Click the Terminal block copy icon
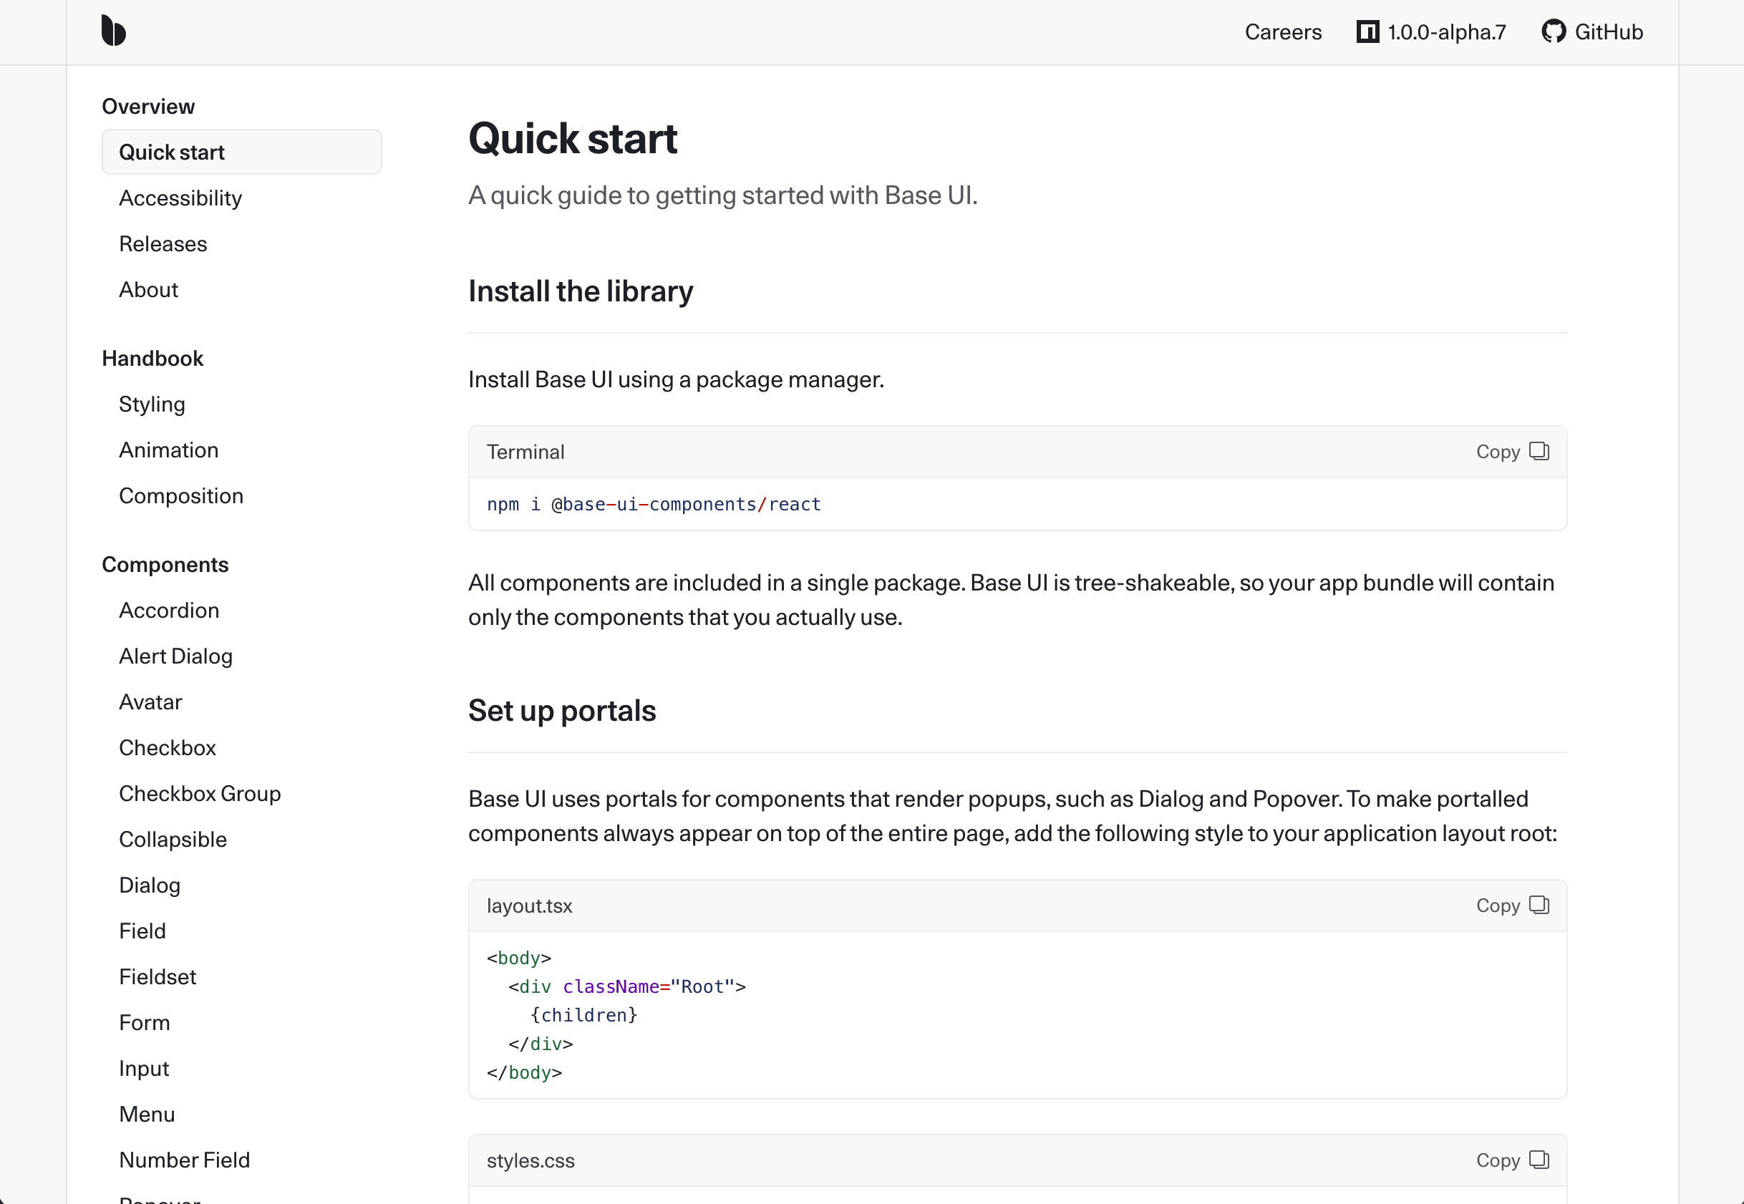Viewport: 1744px width, 1204px height. pos(1539,451)
